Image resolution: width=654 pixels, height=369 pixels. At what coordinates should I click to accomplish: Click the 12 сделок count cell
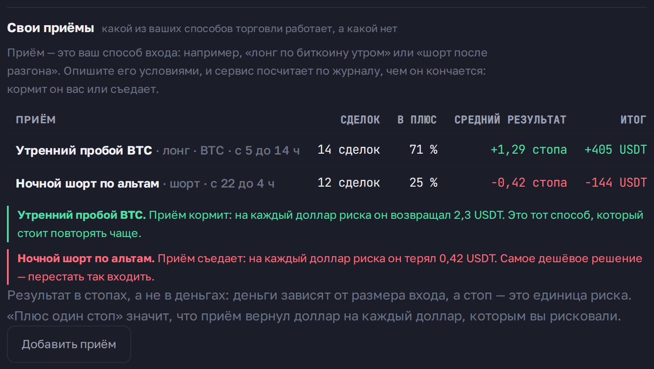(349, 183)
